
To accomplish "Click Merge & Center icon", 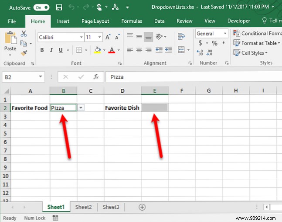I will point(181,49).
